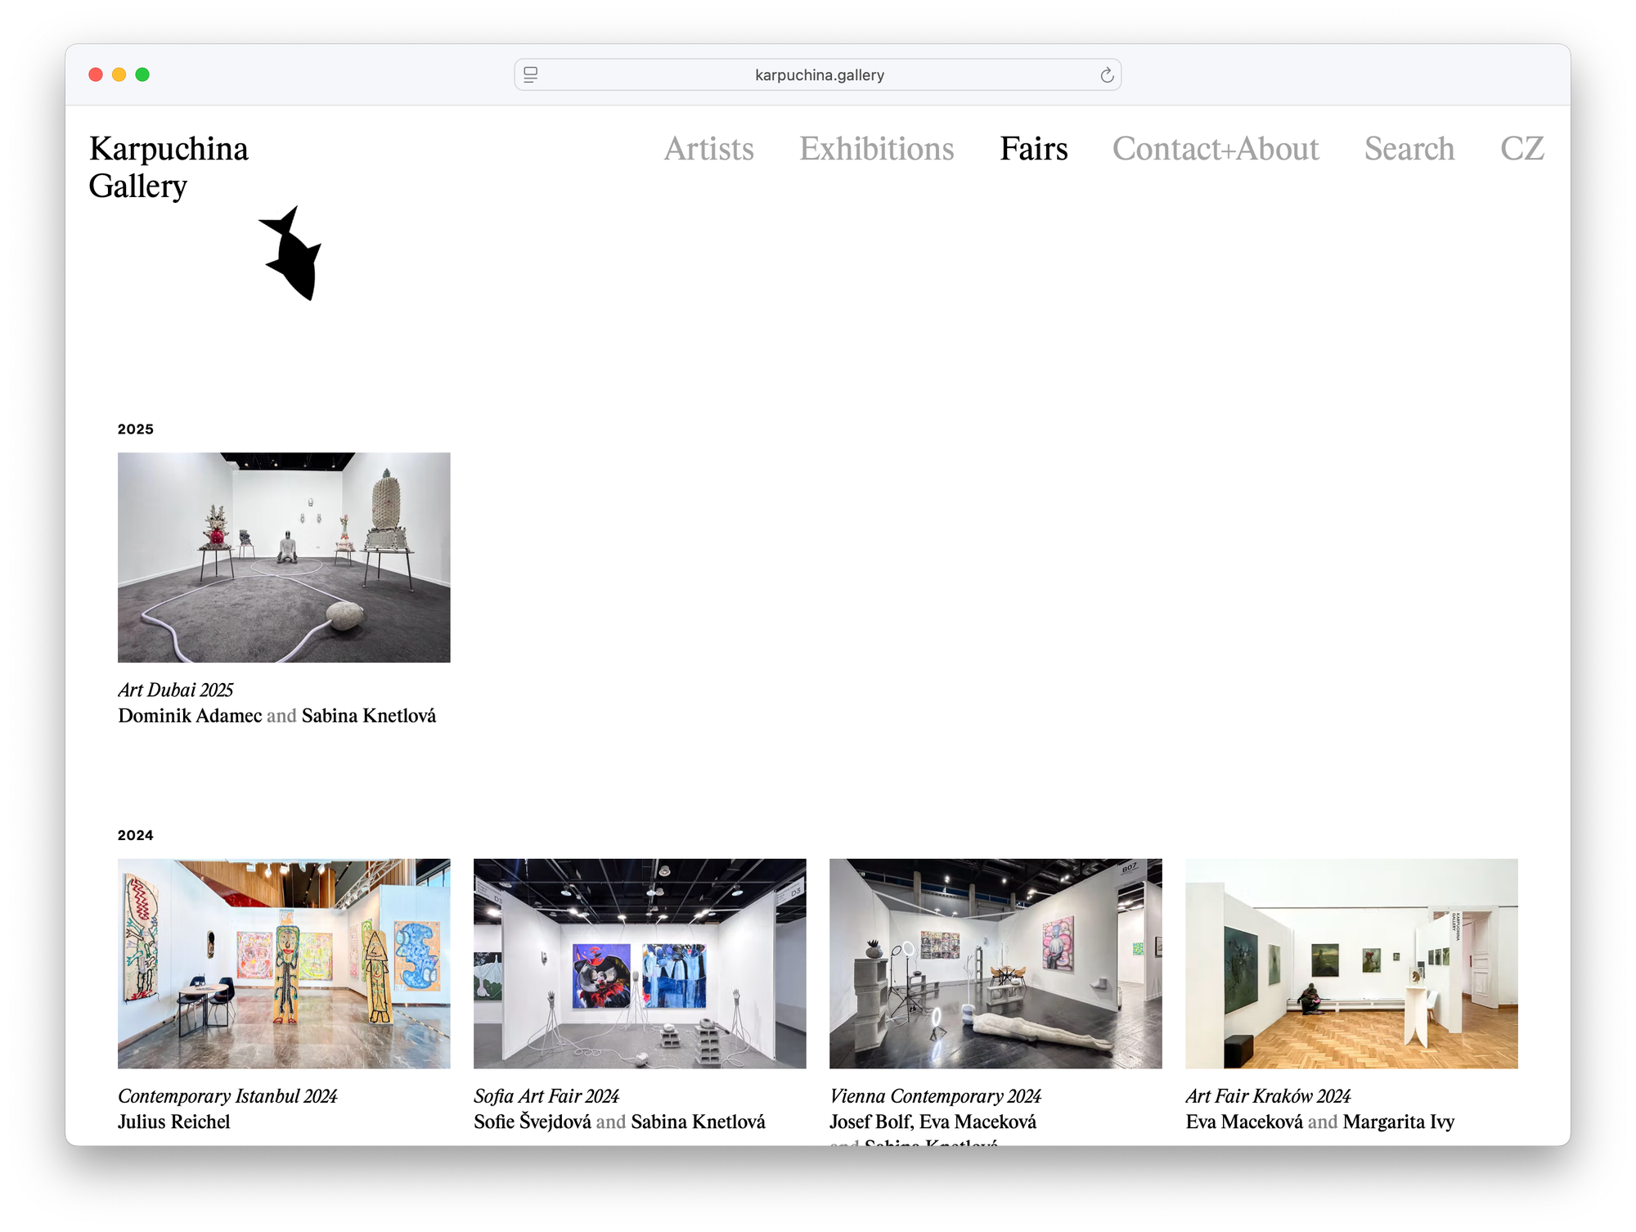Screen dimensions: 1636x1232
Task: Open the Art Fair Kraków 2024 photo
Action: click(x=1351, y=963)
